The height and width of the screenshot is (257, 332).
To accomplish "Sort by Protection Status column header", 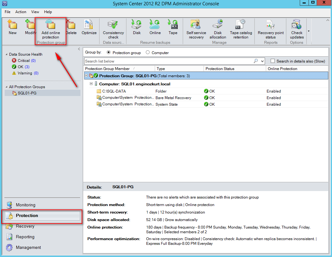I will pos(235,68).
